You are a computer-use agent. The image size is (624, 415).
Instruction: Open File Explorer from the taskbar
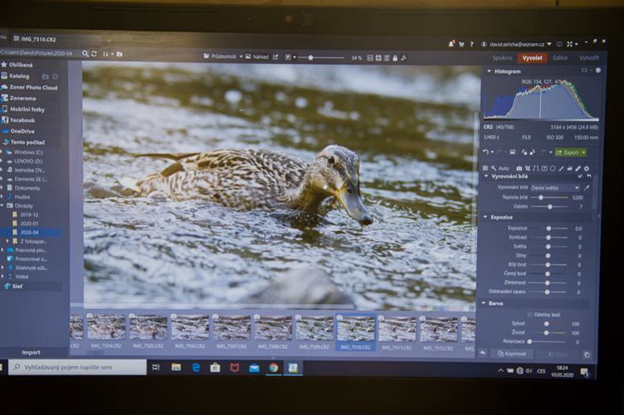point(176,367)
